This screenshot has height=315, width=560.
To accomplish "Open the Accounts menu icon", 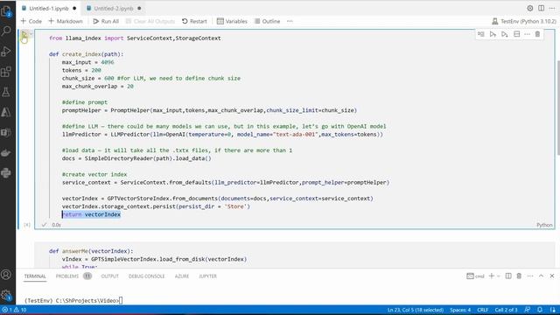I will pos(6,275).
